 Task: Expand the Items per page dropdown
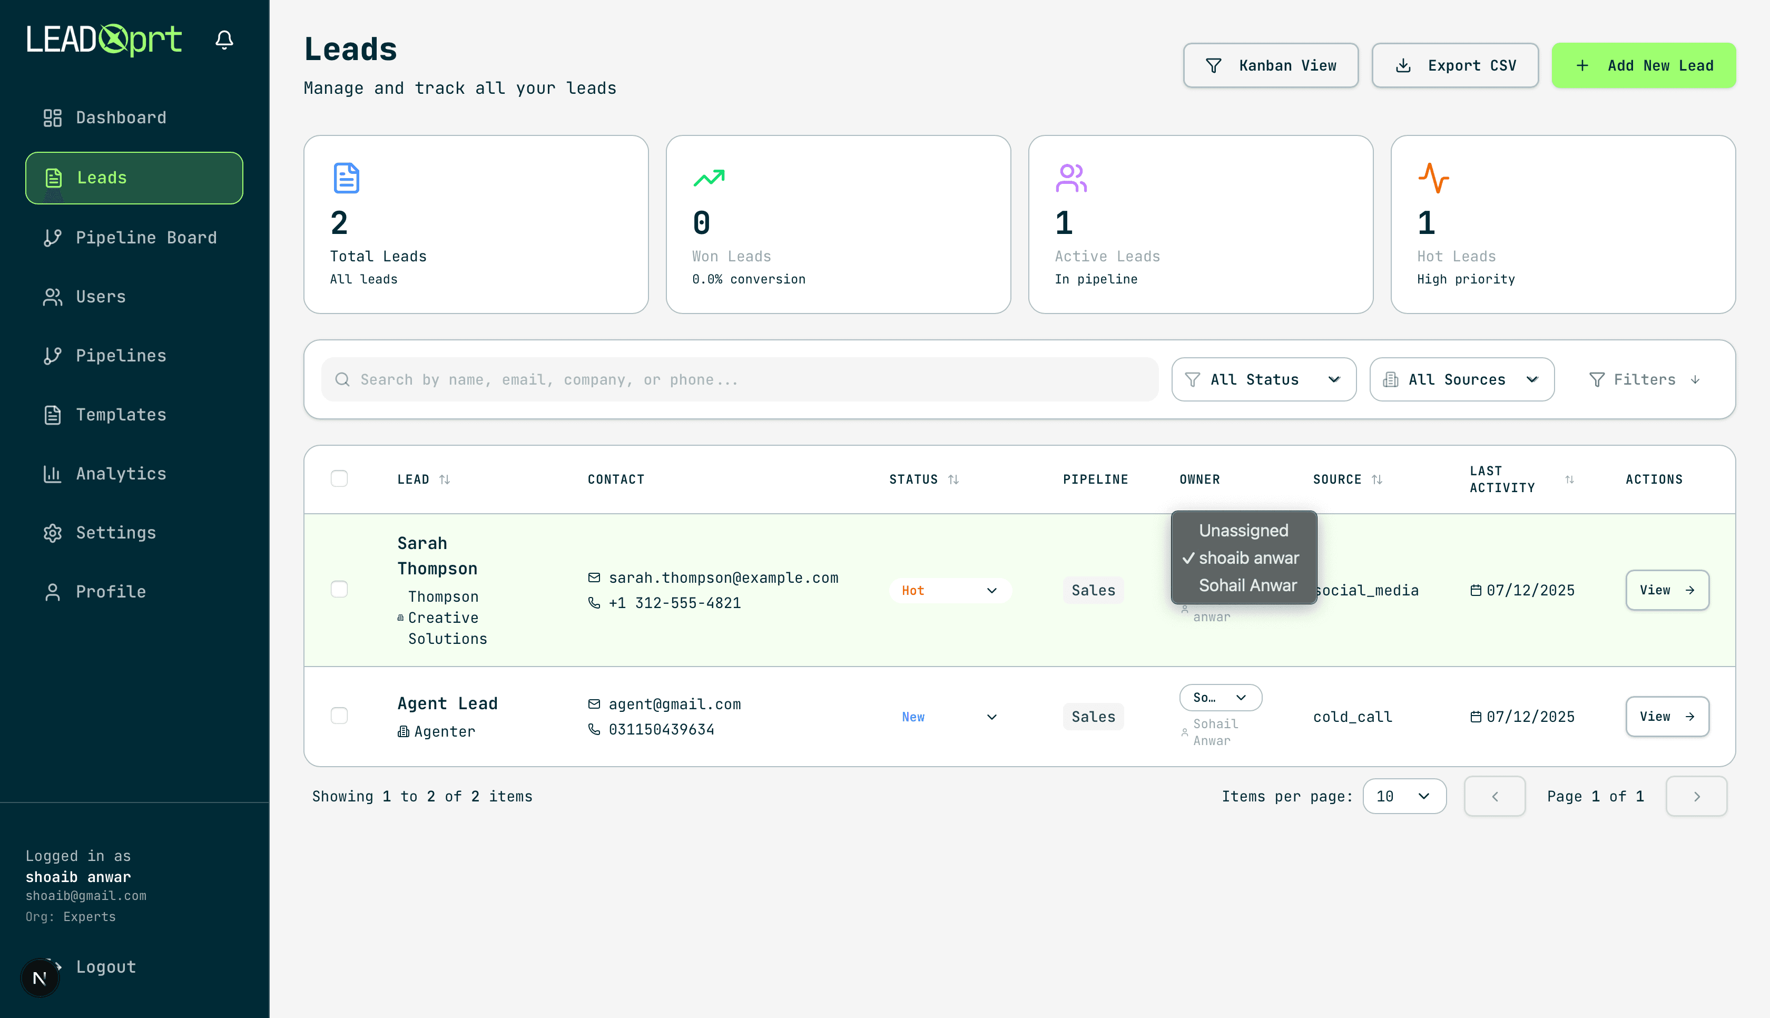click(1404, 796)
